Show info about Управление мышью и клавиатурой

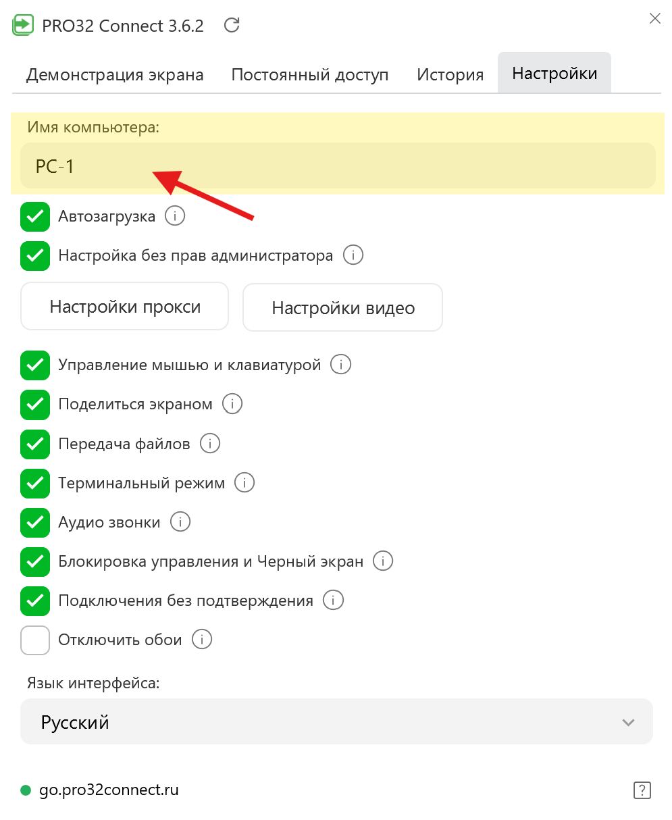click(341, 365)
